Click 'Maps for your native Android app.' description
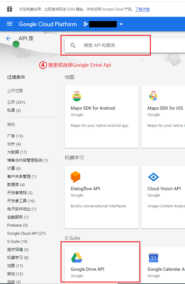The image size is (185, 284). [x=100, y=126]
